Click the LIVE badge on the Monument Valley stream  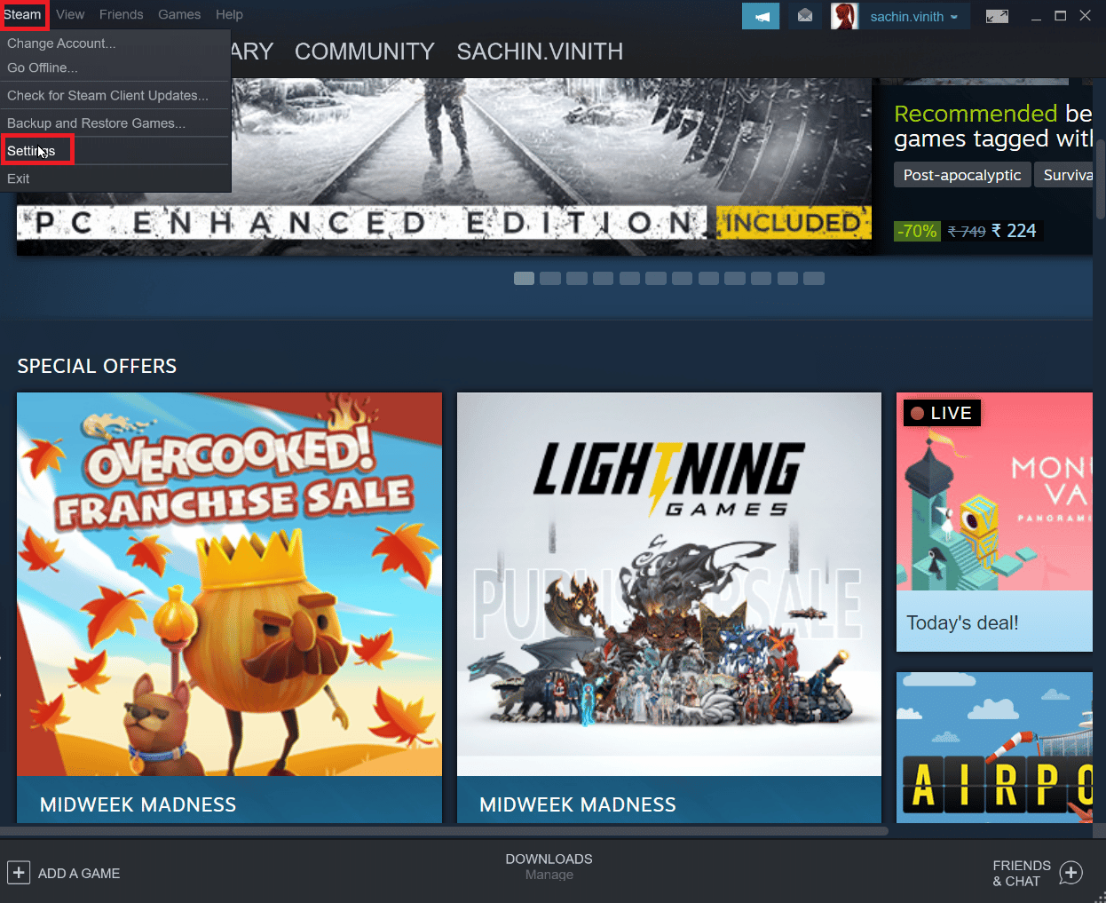click(x=941, y=412)
